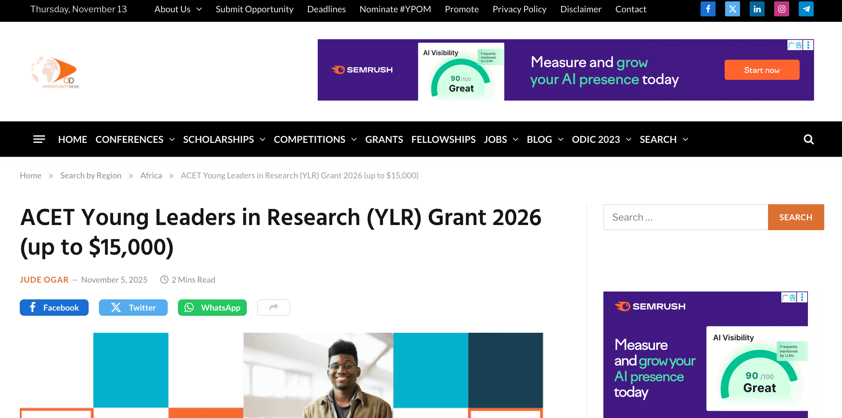Click the Telegram icon top right
This screenshot has width=842, height=418.
806,9
